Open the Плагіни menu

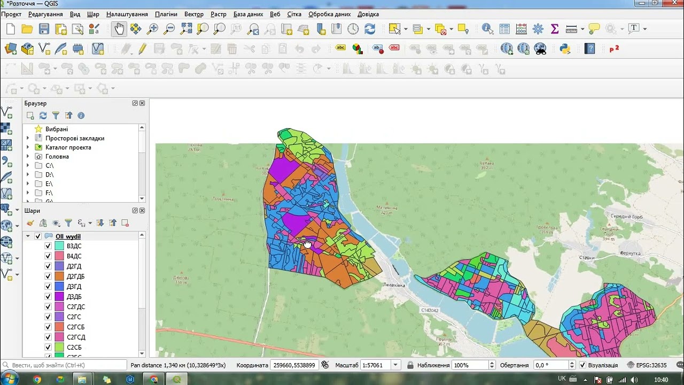pos(166,14)
